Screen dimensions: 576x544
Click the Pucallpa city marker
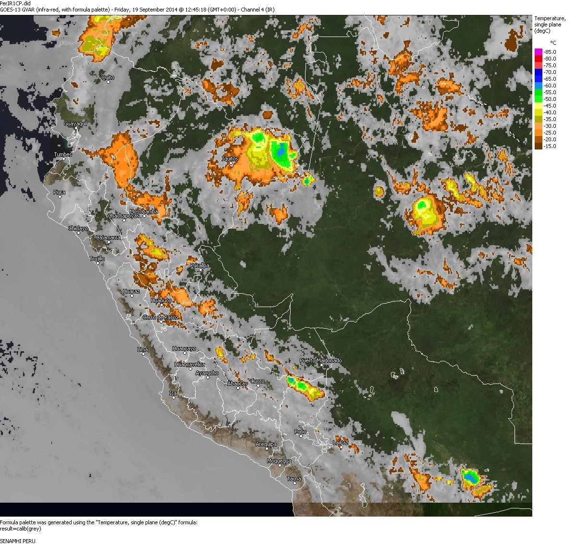(x=200, y=270)
